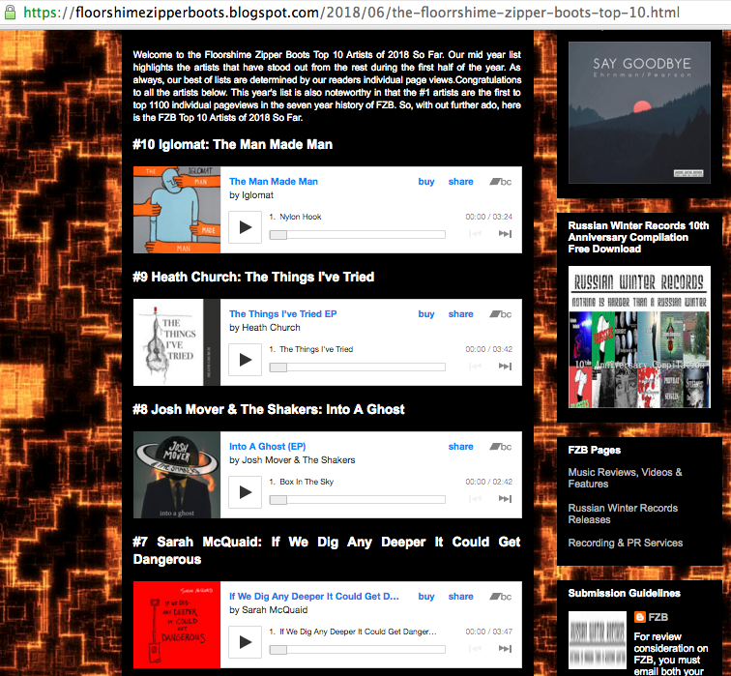Click the "FZB Pages" sidebar heading
Viewport: 731px width, 676px height.
pyautogui.click(x=595, y=450)
